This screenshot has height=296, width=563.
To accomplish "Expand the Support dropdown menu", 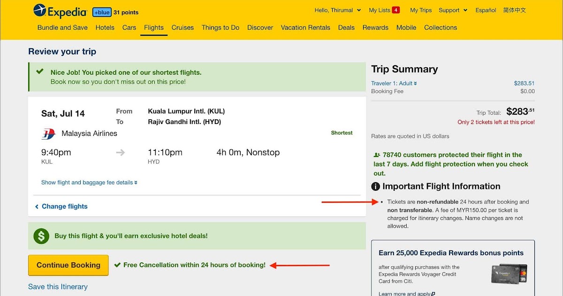I will 453,10.
